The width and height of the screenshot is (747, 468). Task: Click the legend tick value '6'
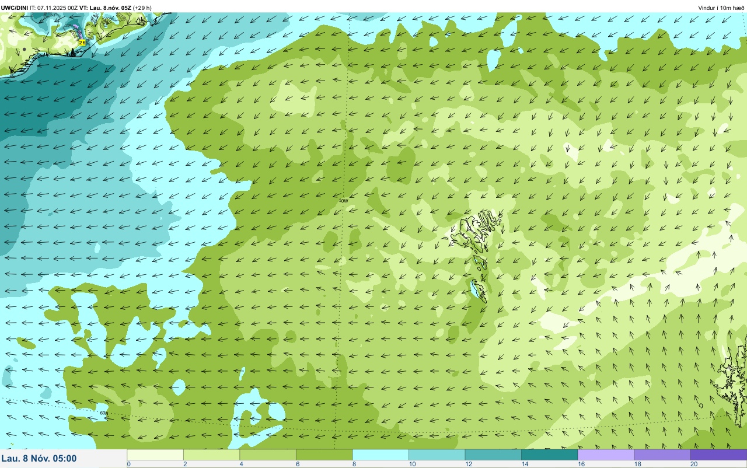296,464
